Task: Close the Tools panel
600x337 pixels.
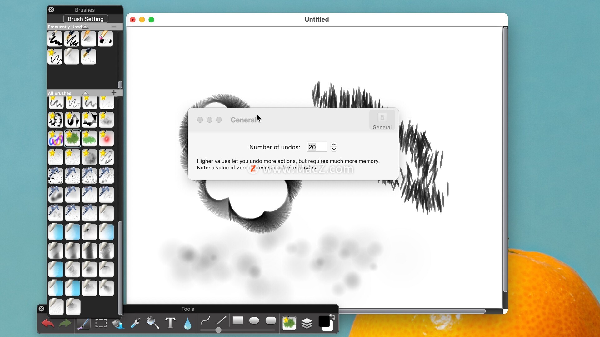Action: click(x=42, y=309)
